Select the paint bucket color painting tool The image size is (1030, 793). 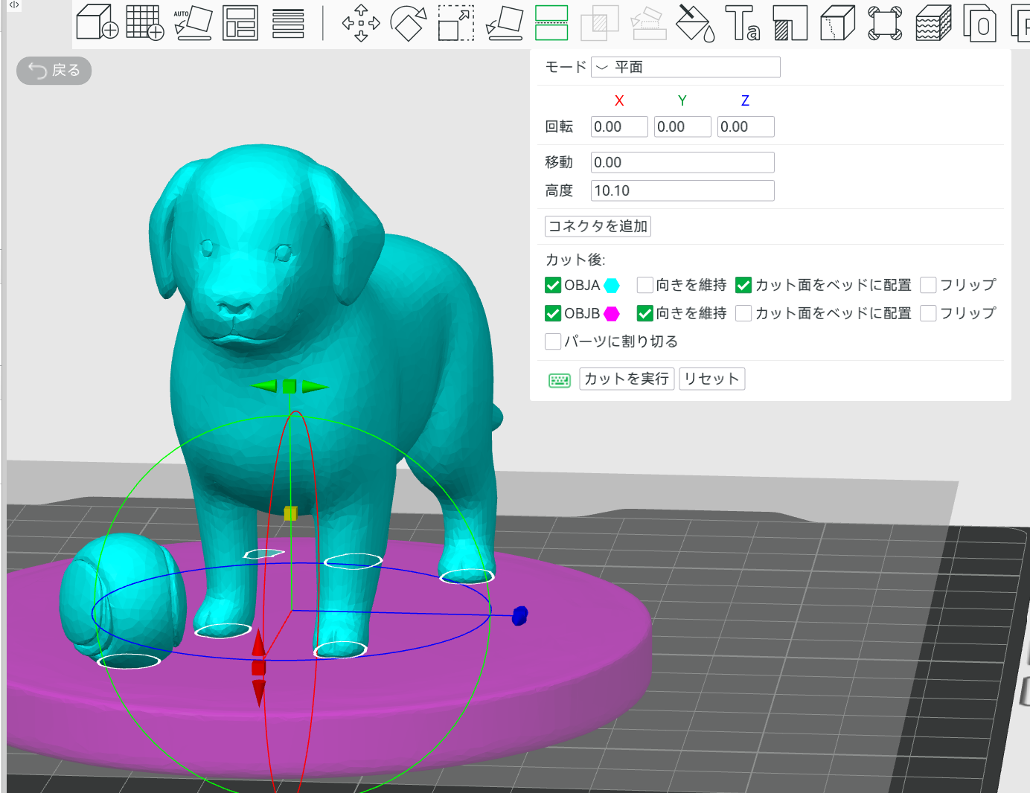pyautogui.click(x=695, y=23)
